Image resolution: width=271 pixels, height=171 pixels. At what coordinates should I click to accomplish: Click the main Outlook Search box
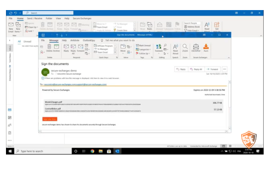click(x=48, y=13)
